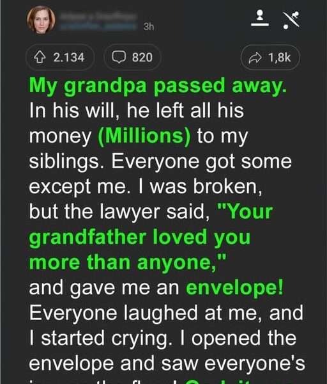Click the green "grandfather loved you" line
Image resolution: width=327 pixels, height=384 pixels.
[140, 237]
